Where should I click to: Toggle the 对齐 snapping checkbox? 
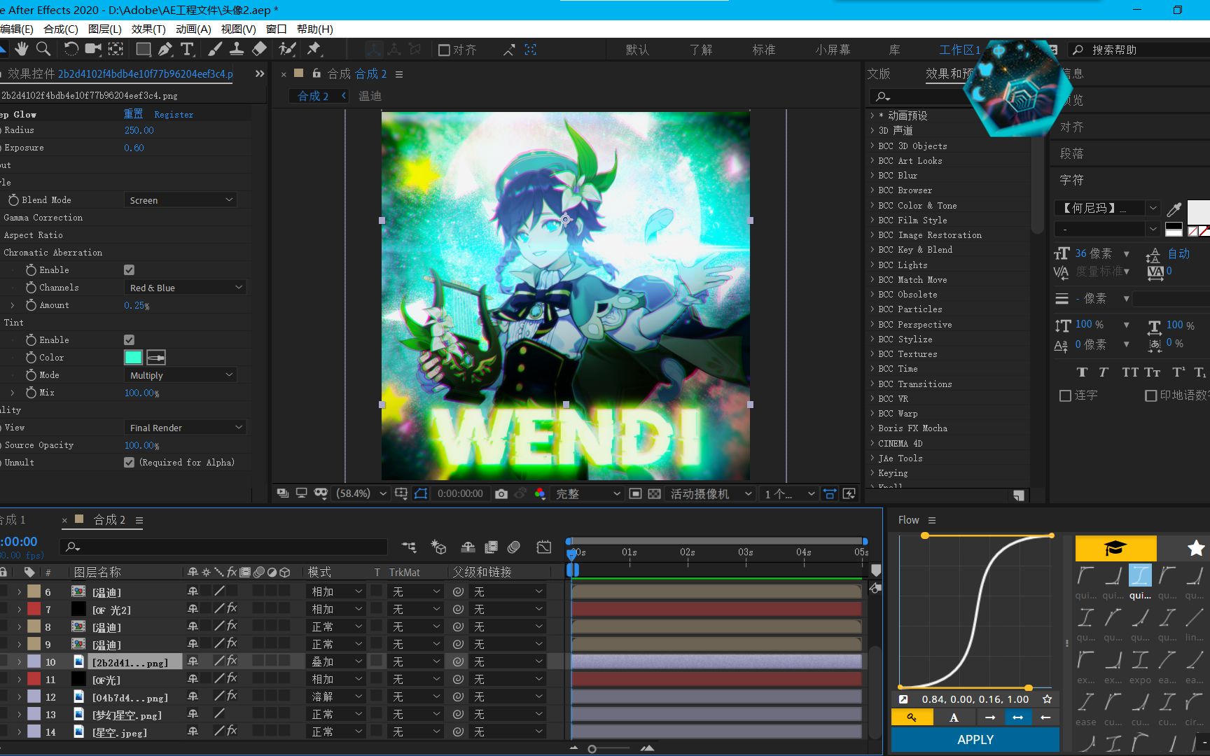444,50
